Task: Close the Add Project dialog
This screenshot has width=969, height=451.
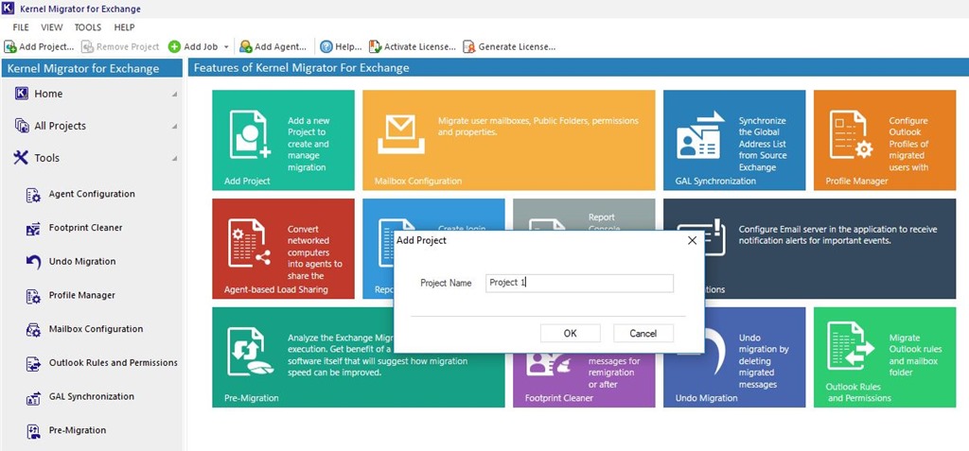Action: tap(692, 240)
